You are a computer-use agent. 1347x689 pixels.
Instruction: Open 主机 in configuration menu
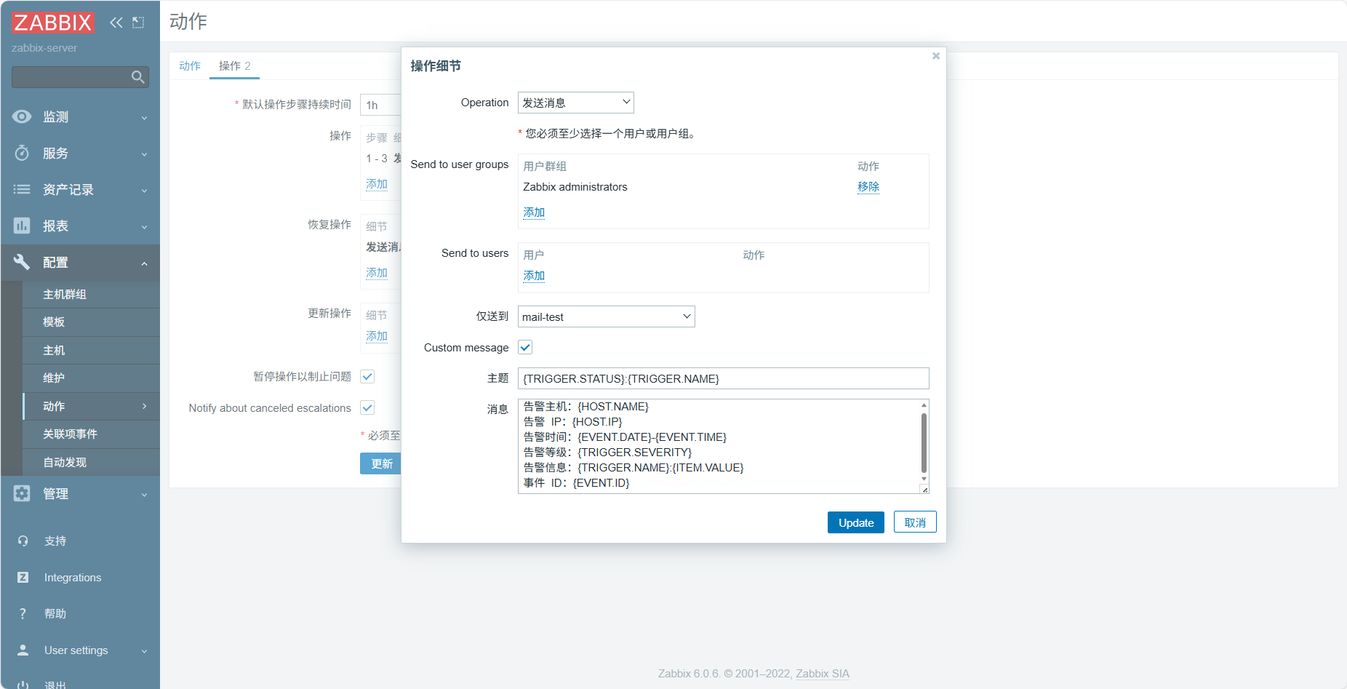click(x=91, y=350)
